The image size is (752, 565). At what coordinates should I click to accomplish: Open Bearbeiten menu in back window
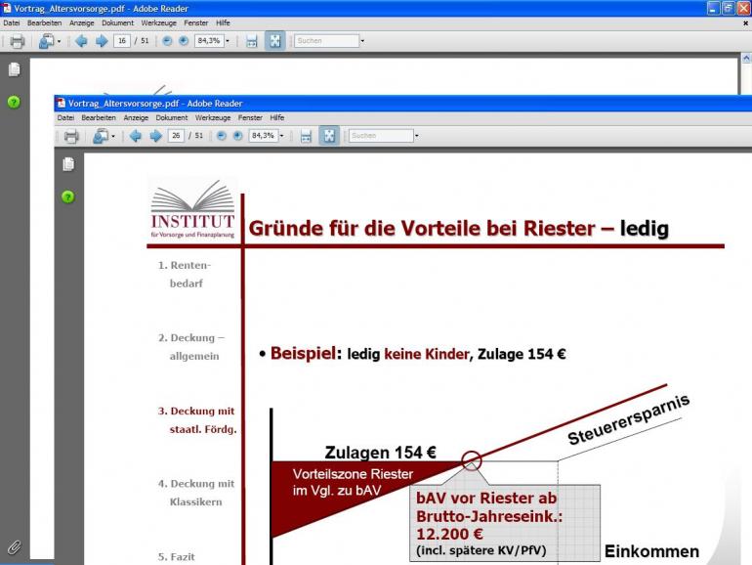(44, 23)
